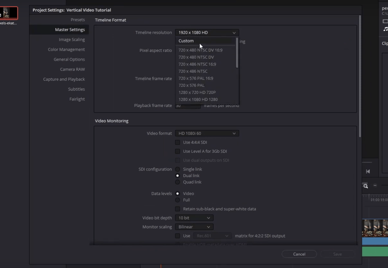Screen dimensions: 388x268
Task: Click the music note audio icon
Action: pyautogui.click(x=385, y=29)
